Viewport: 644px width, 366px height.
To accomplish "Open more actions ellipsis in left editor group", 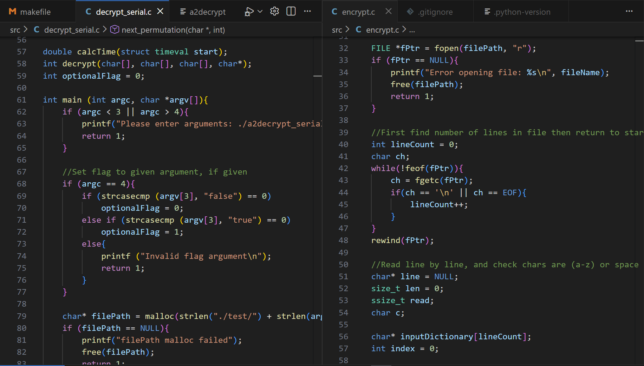I will (307, 11).
